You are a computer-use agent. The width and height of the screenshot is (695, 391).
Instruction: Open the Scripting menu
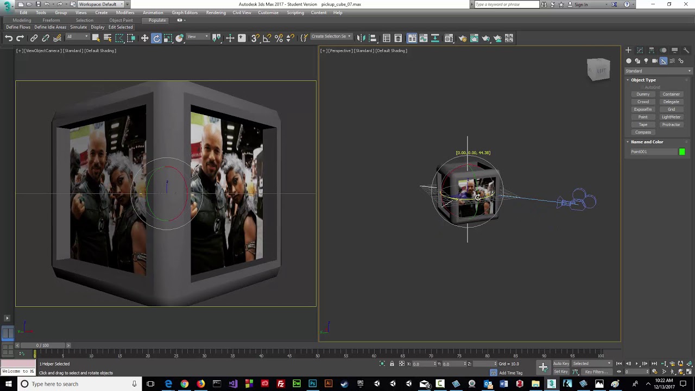pos(295,12)
